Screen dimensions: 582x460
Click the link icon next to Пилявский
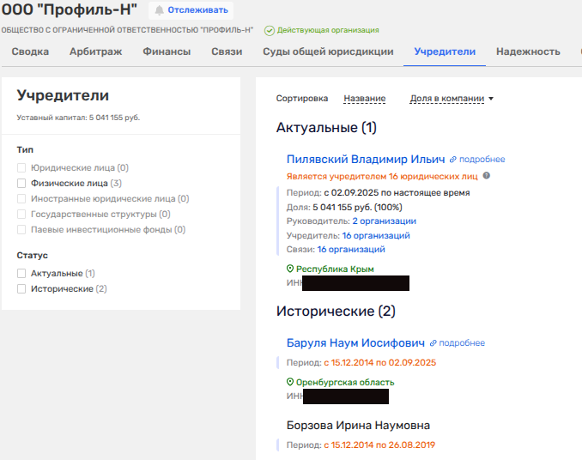(x=453, y=160)
